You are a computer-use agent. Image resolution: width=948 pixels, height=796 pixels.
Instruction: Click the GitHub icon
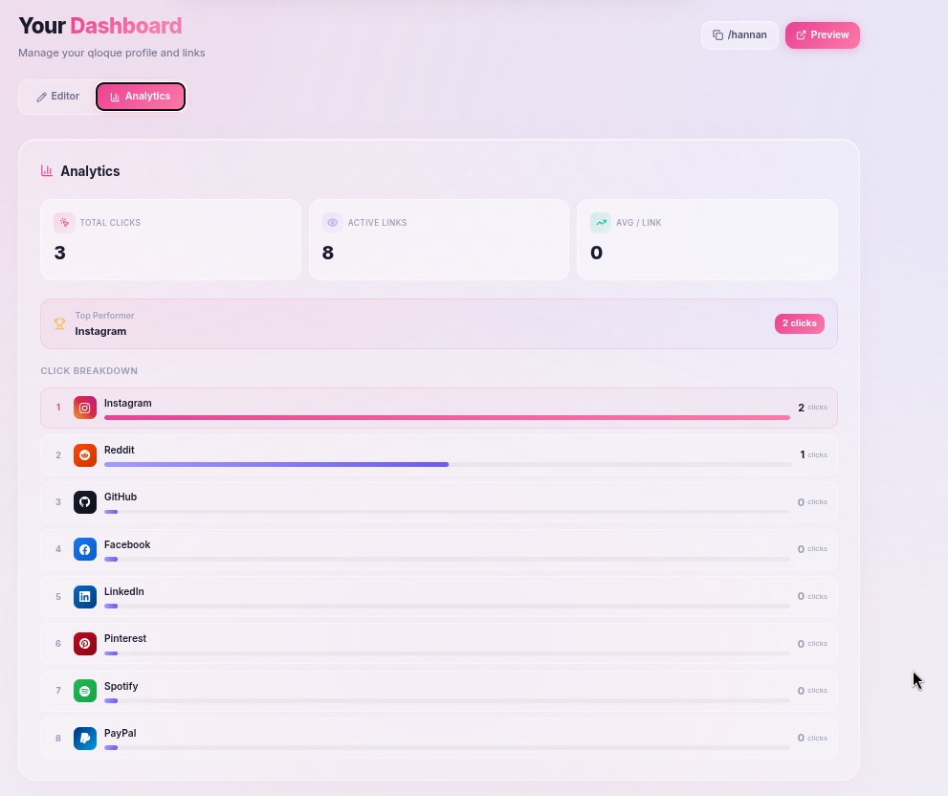pos(85,501)
